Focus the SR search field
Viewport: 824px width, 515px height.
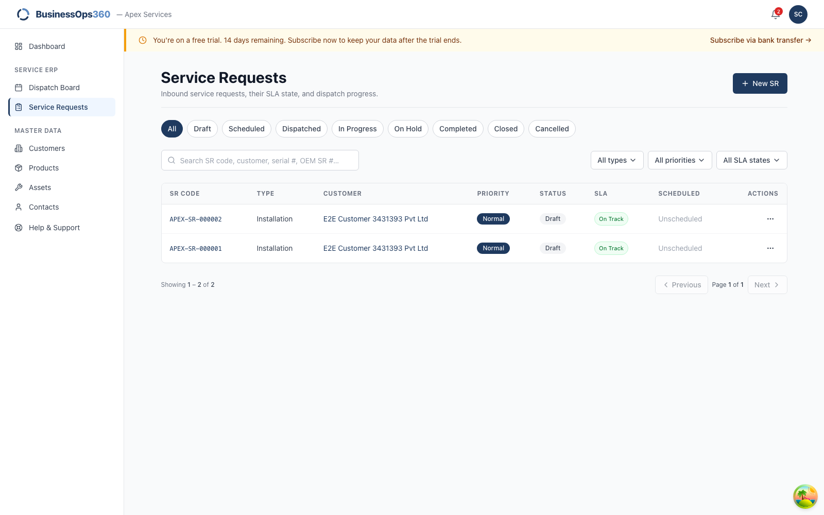click(x=260, y=160)
